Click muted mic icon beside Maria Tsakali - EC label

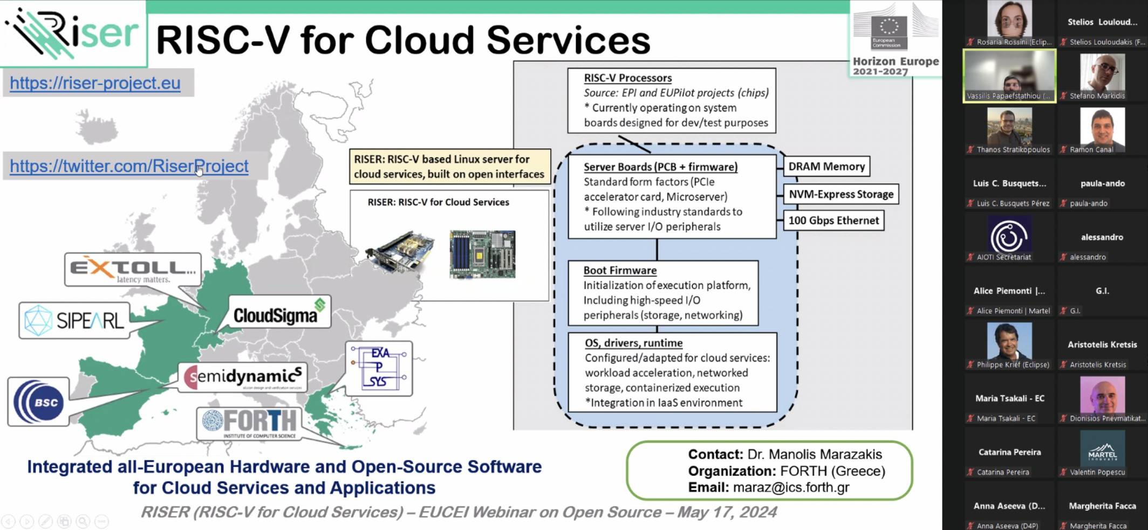971,418
